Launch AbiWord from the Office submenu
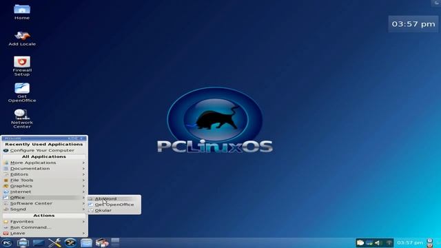Screen dimensions: 441x248 point(114,199)
